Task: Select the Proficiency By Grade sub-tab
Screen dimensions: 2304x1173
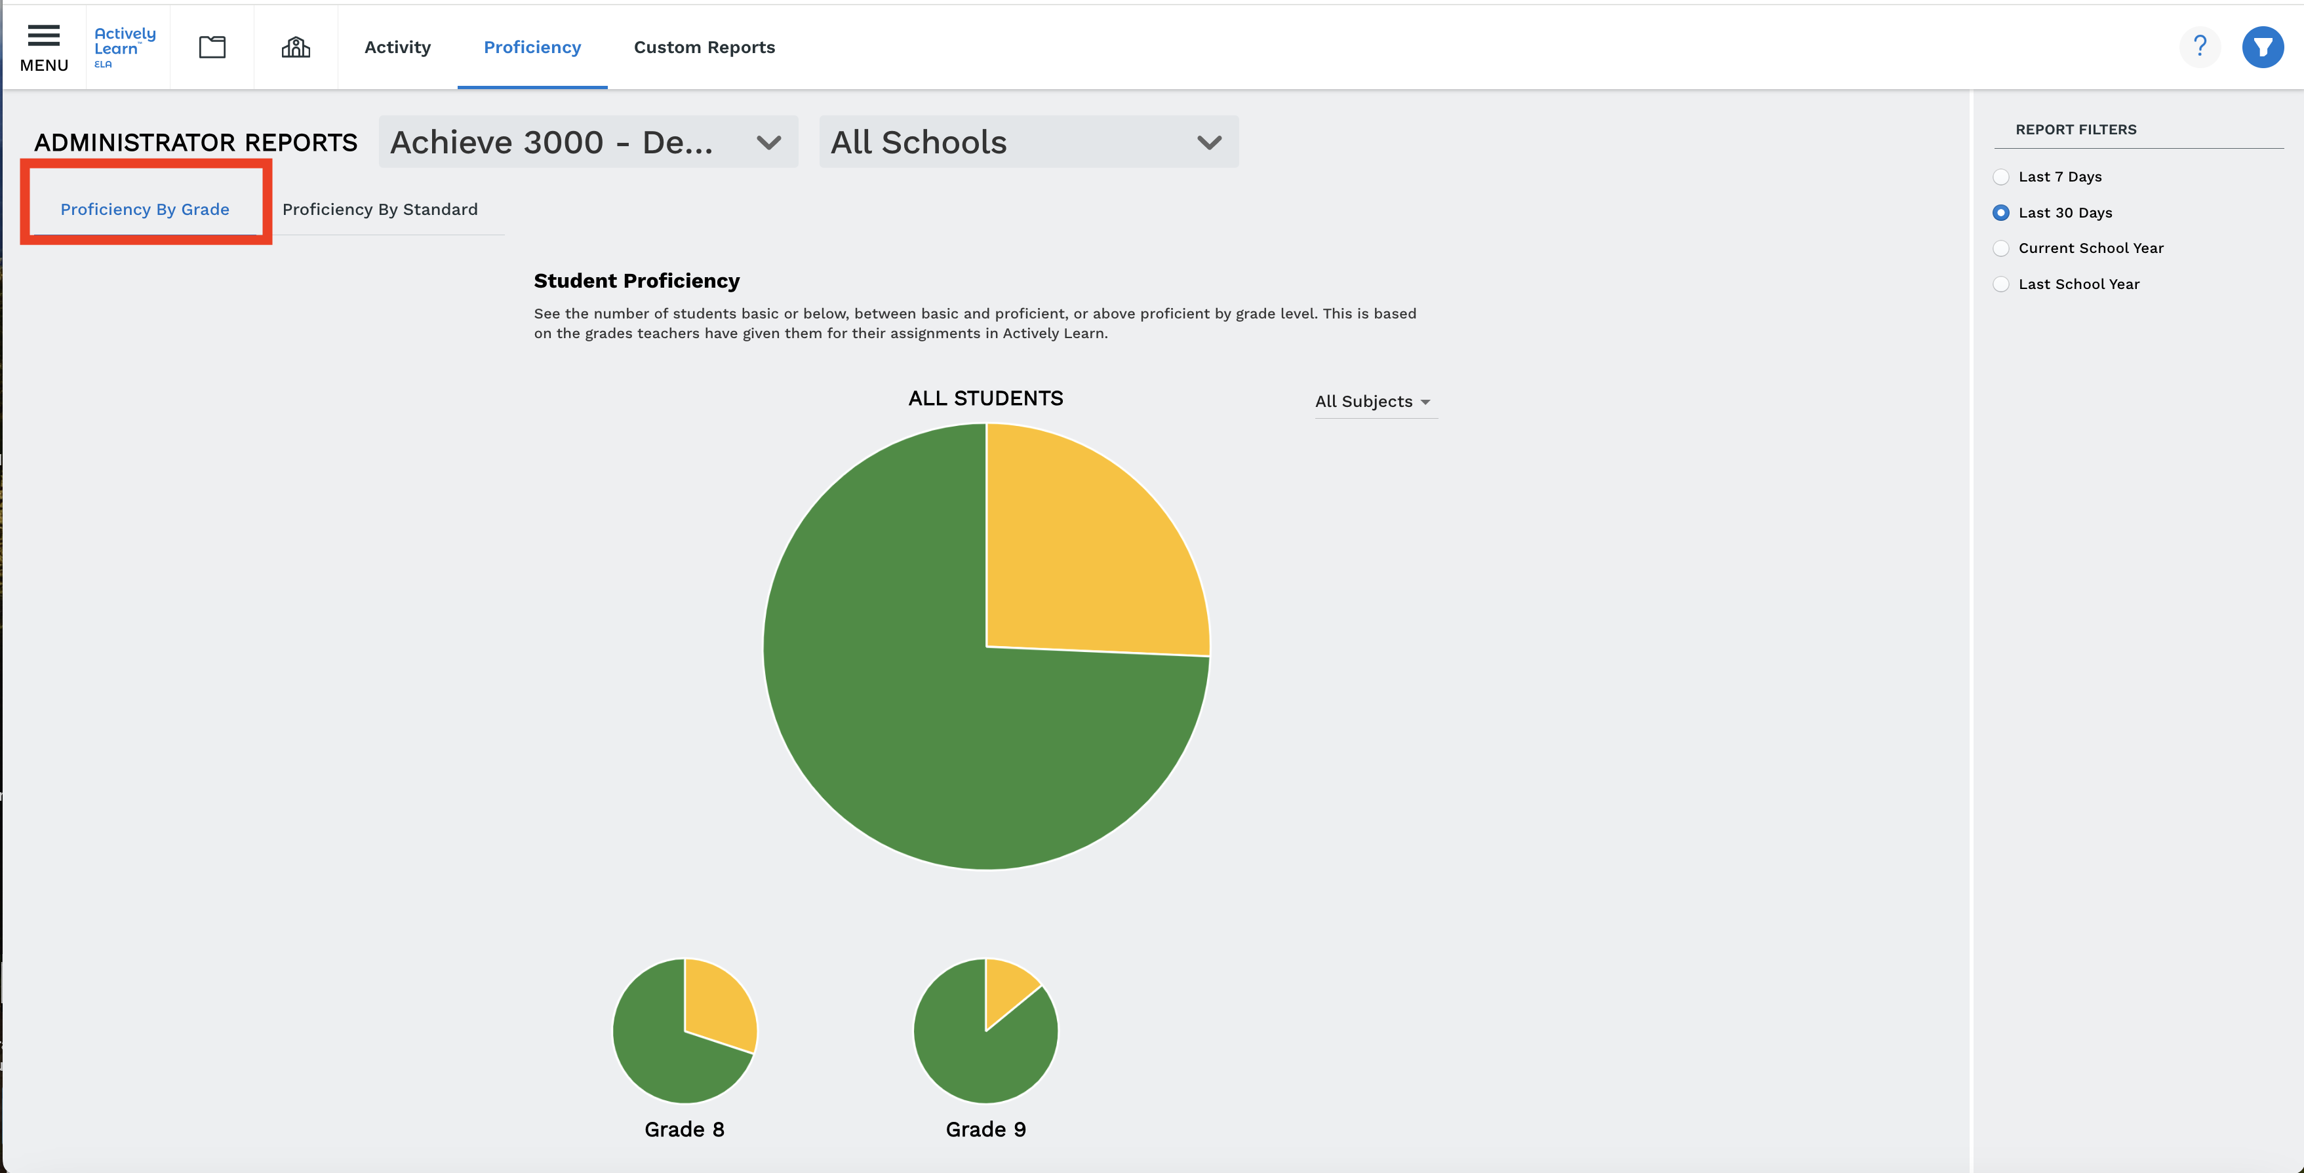Action: click(x=145, y=209)
